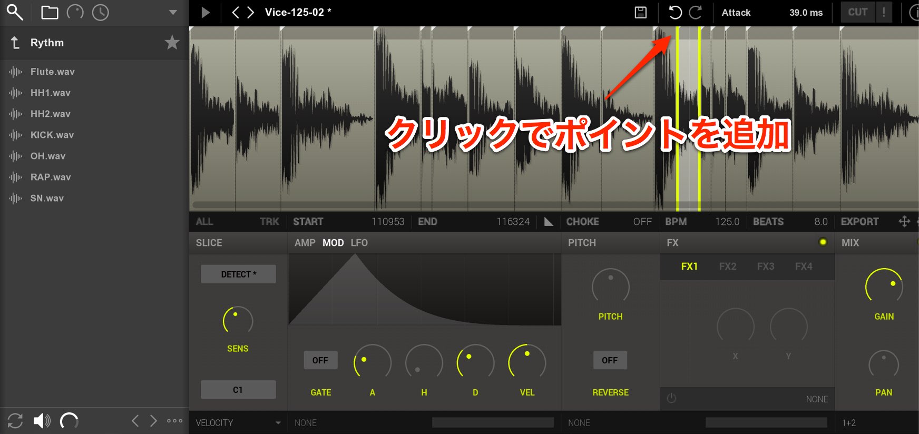Click the exclamation mark button

pyautogui.click(x=884, y=12)
